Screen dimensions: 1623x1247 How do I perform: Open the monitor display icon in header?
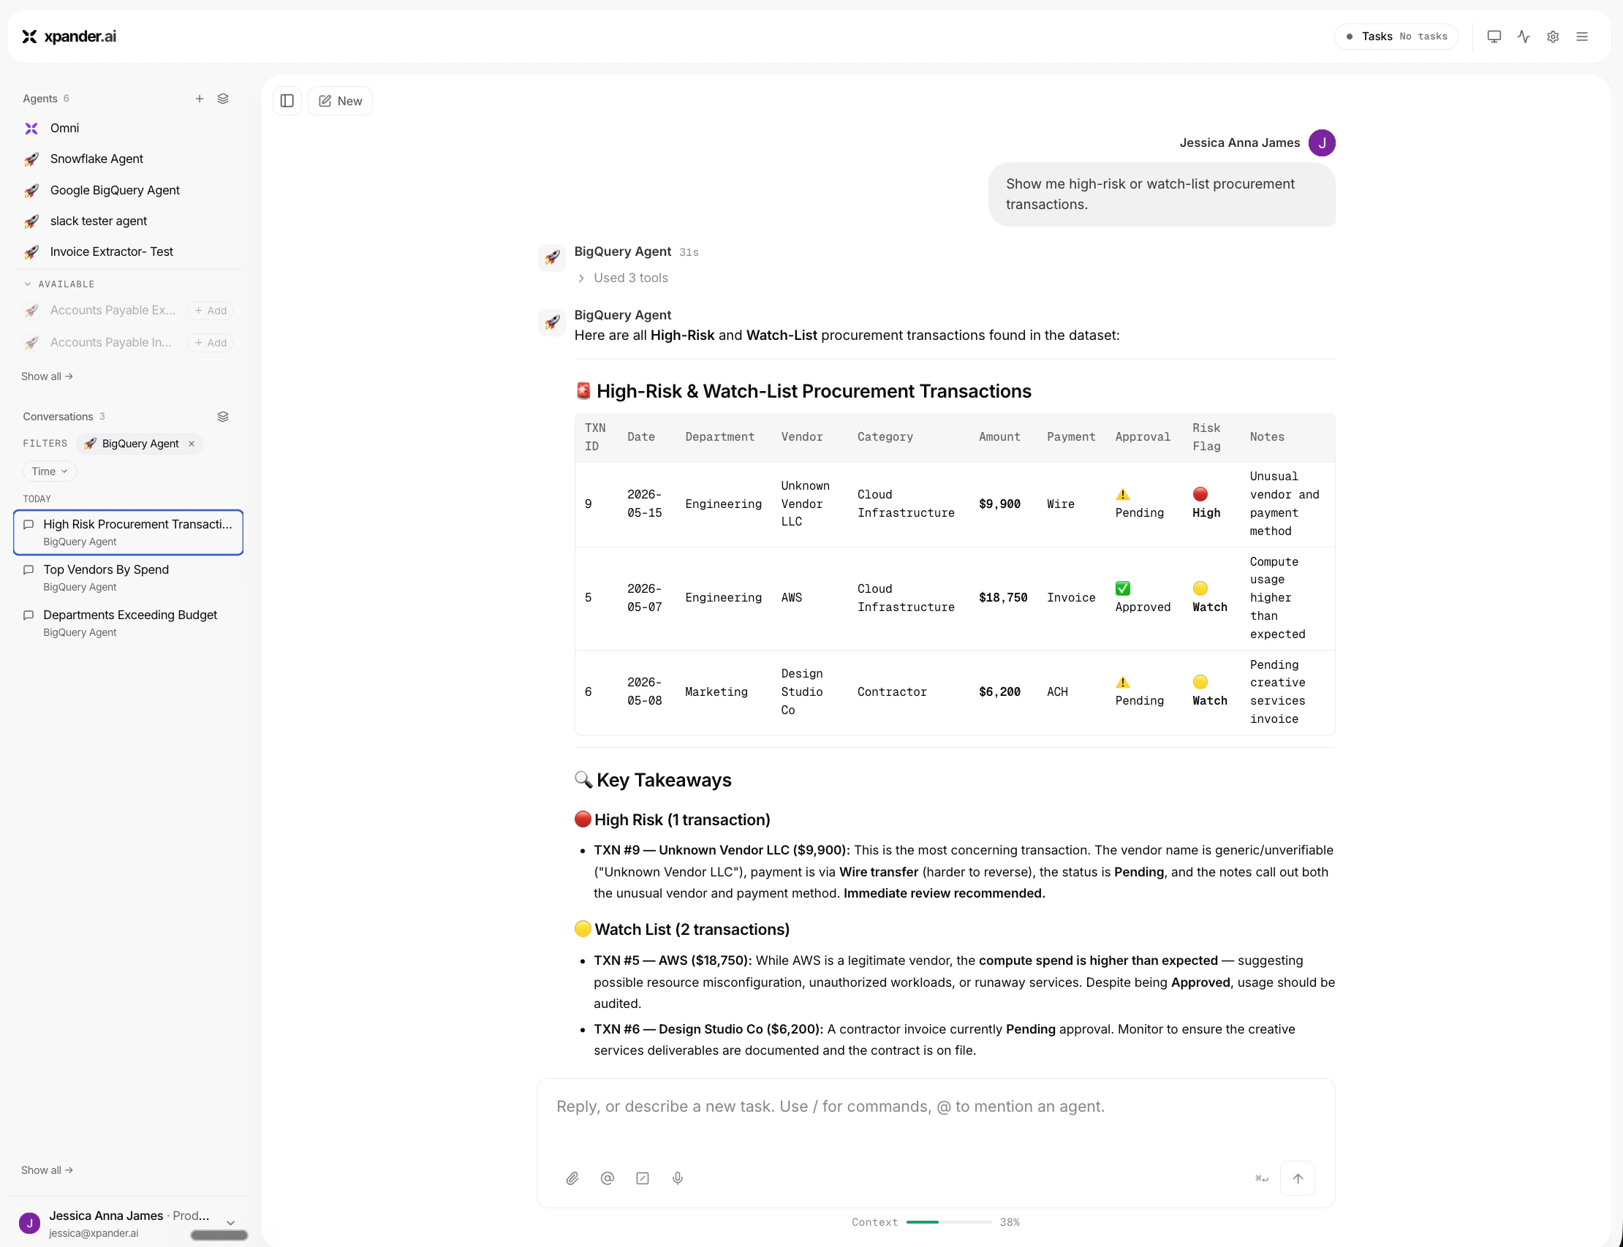pos(1494,37)
